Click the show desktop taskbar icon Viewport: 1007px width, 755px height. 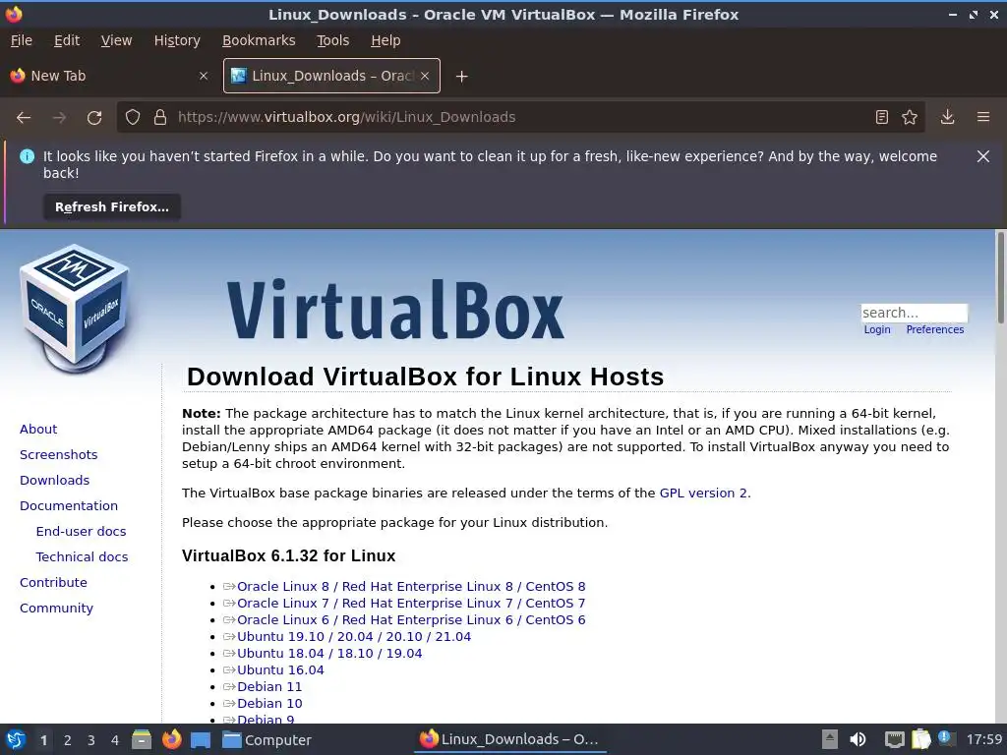(201, 739)
